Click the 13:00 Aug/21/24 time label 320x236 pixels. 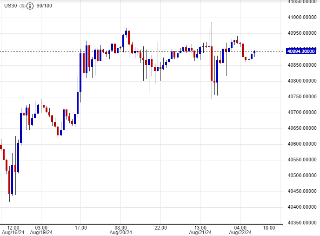[200, 230]
